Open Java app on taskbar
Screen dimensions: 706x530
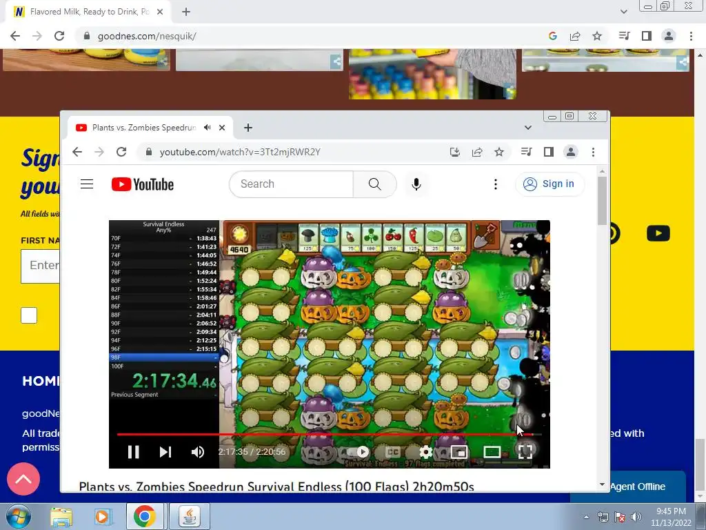[189, 516]
